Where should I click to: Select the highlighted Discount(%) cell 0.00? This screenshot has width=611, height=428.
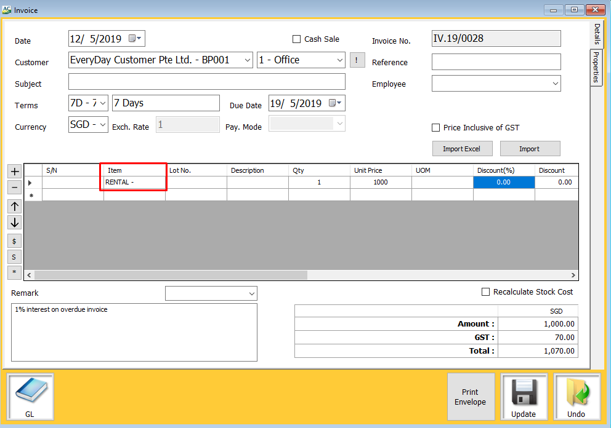click(504, 183)
